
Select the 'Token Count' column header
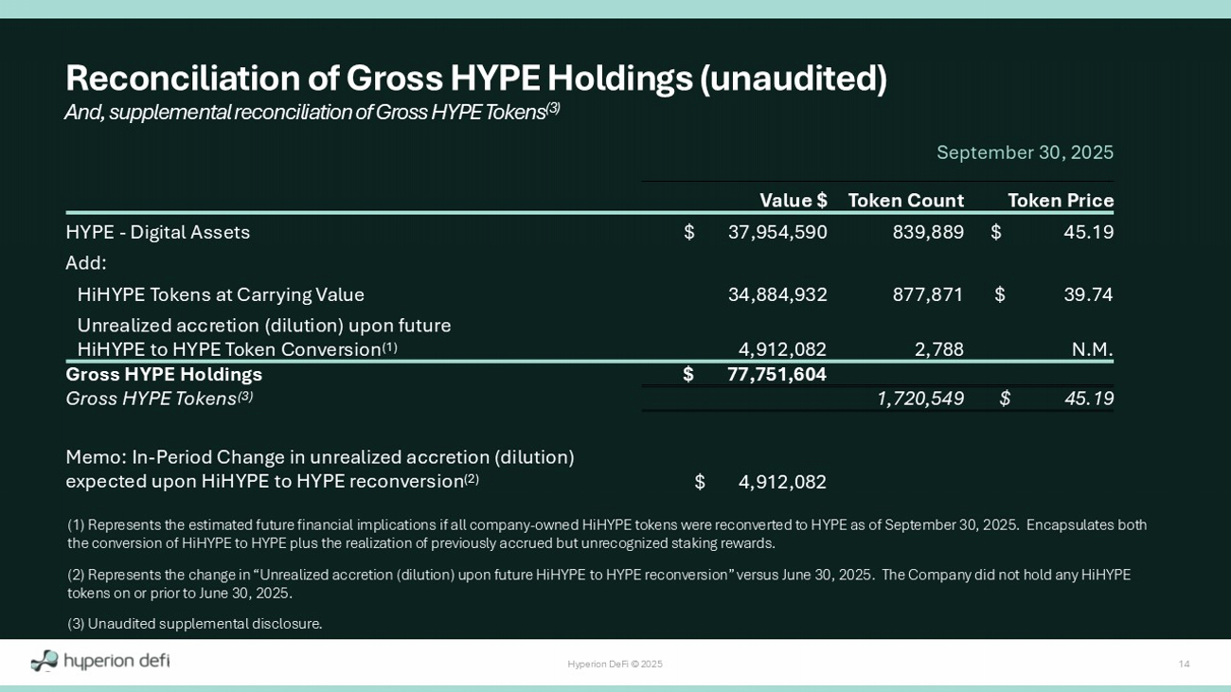coord(905,201)
